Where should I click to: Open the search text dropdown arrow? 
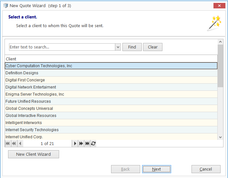click(118, 47)
